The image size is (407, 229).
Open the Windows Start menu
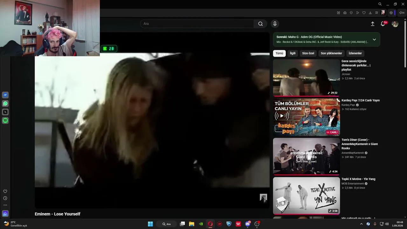point(150,224)
